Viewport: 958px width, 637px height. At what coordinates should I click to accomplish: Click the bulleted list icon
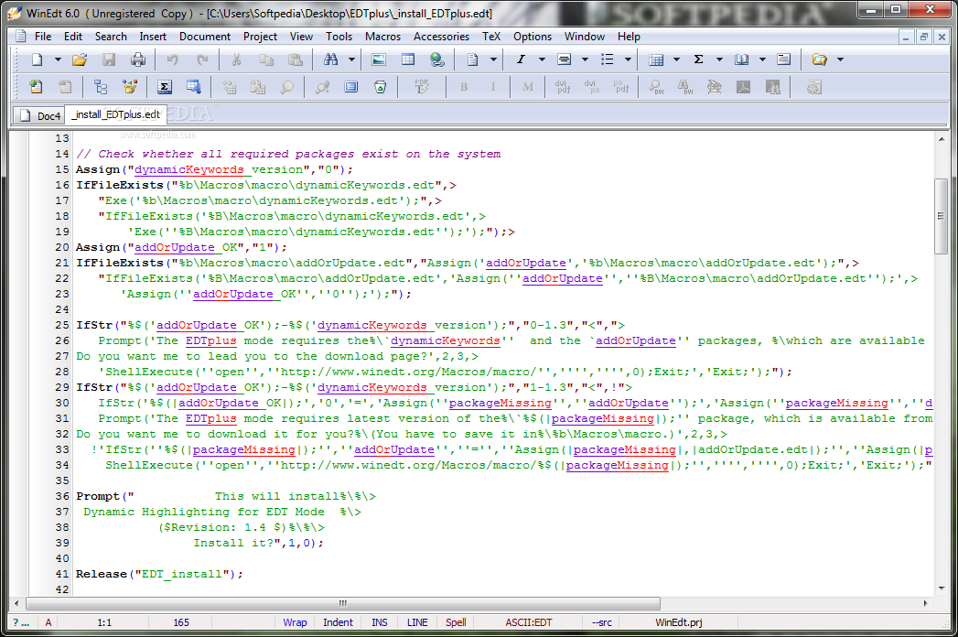[607, 59]
